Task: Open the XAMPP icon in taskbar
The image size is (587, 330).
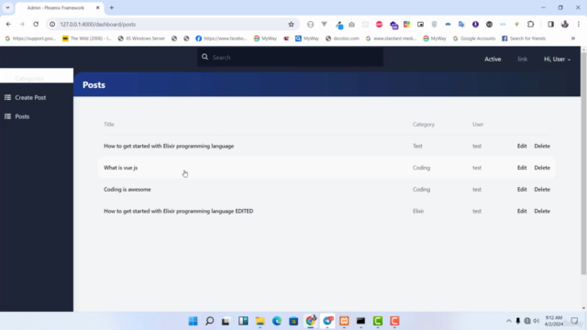Action: point(344,321)
